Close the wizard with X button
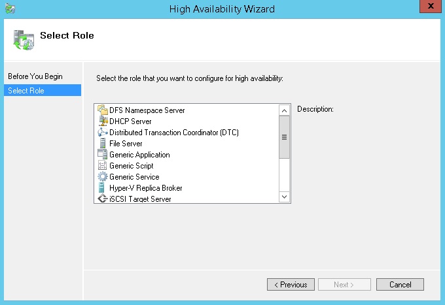The width and height of the screenshot is (445, 305). (x=430, y=7)
